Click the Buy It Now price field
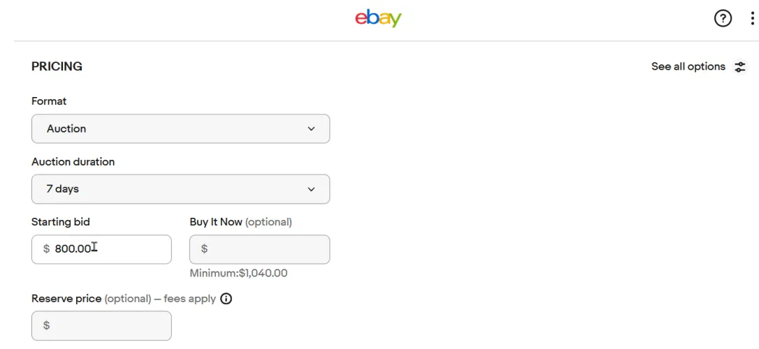This screenshot has width=759, height=349. coord(266,249)
